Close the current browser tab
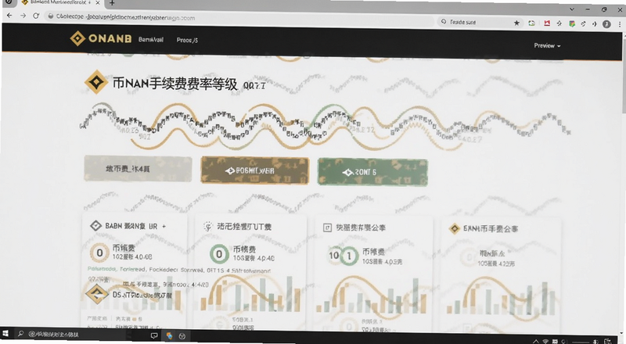 98,2
